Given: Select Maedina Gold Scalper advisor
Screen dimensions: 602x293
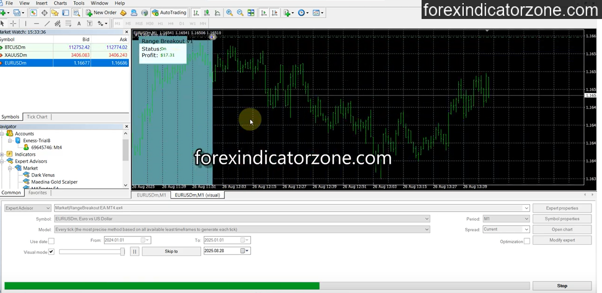Looking at the screenshot, I should point(54,182).
